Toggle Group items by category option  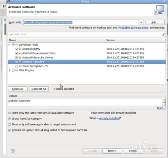point(9,119)
